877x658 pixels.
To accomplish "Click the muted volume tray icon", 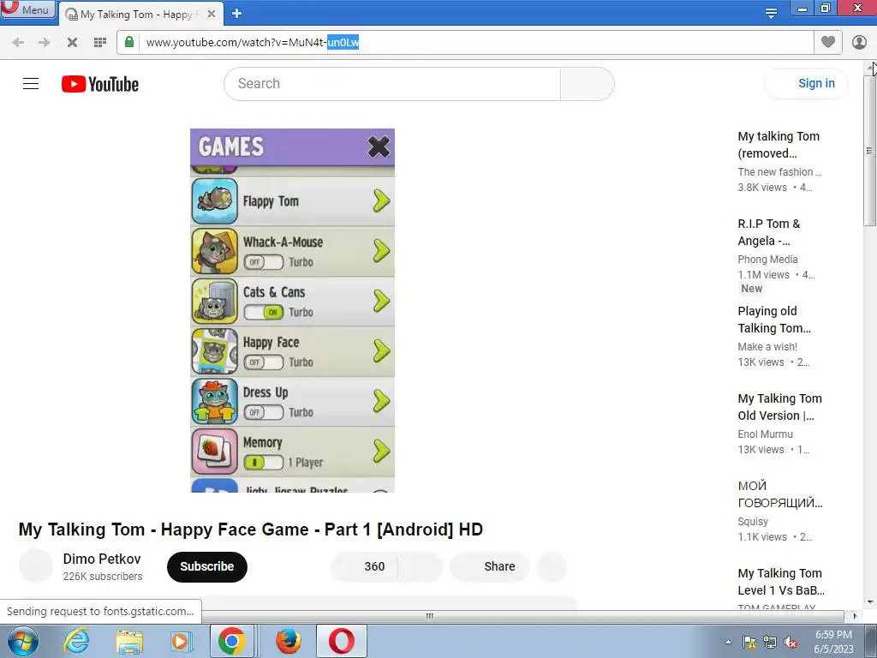I will (x=790, y=642).
